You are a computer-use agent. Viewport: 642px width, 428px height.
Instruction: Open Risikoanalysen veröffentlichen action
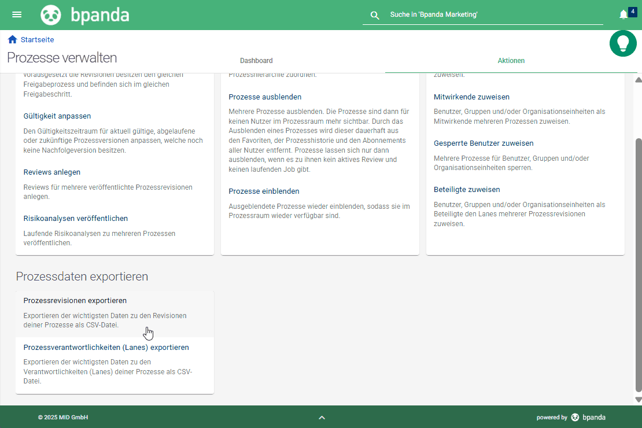[x=75, y=218]
